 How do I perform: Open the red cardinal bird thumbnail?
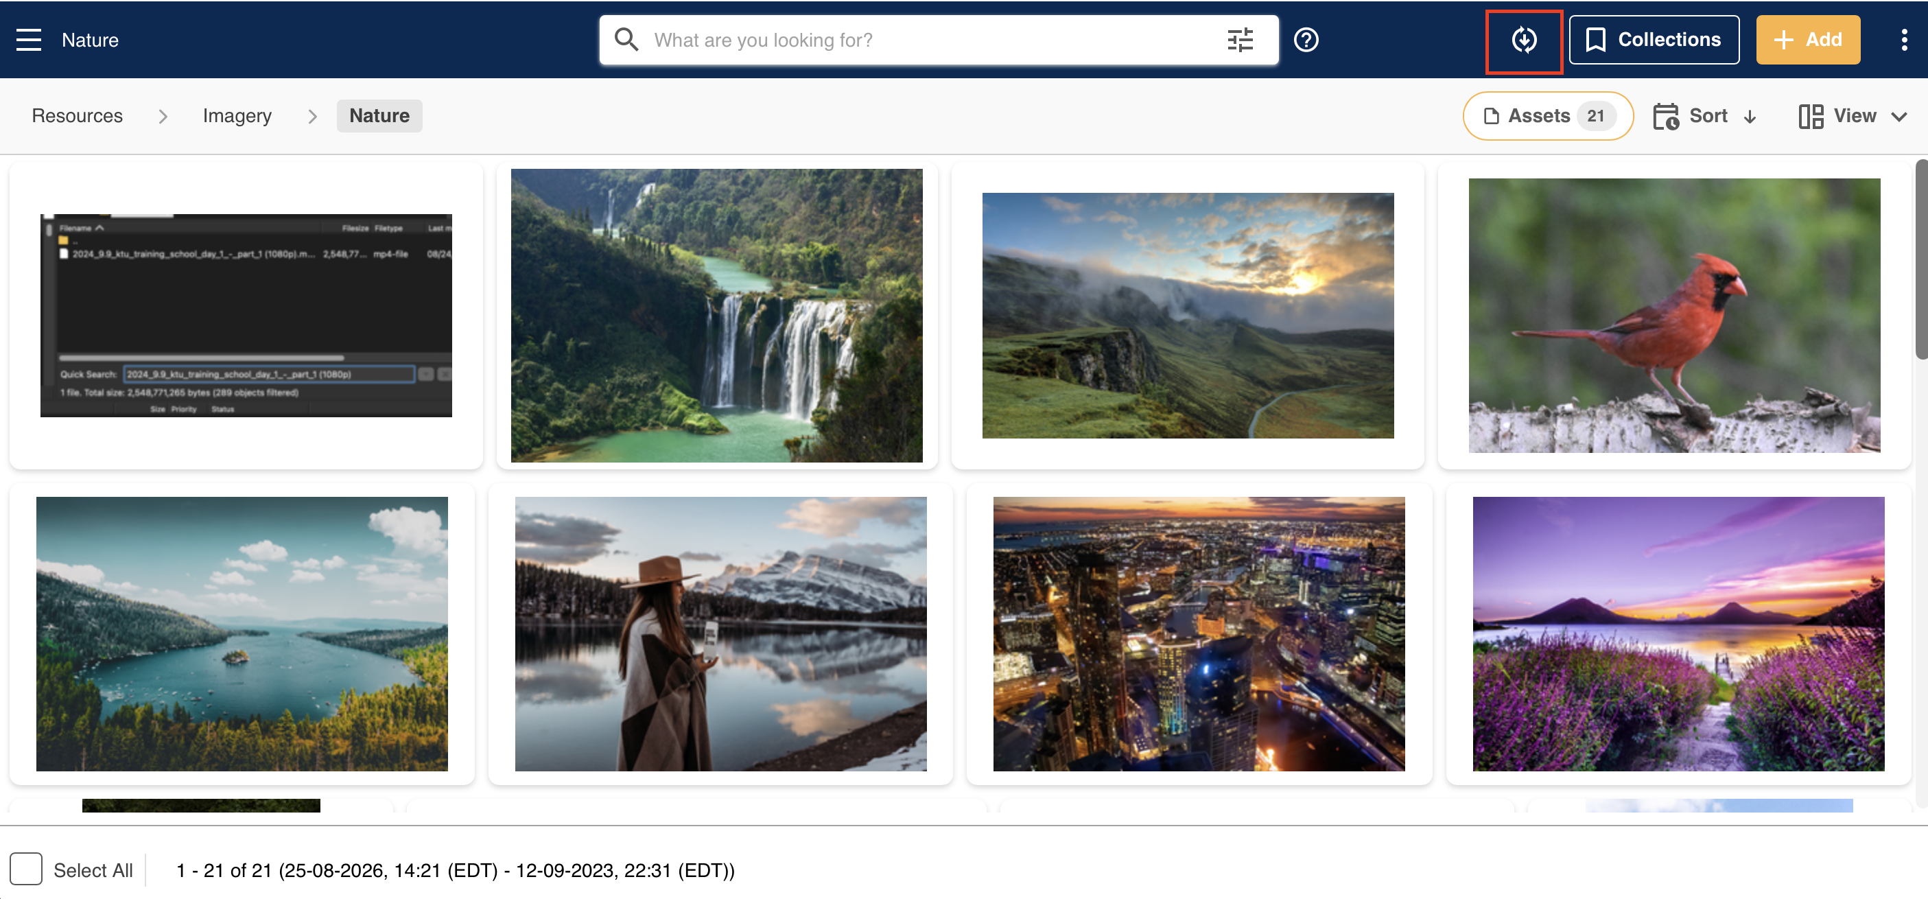[x=1674, y=315]
